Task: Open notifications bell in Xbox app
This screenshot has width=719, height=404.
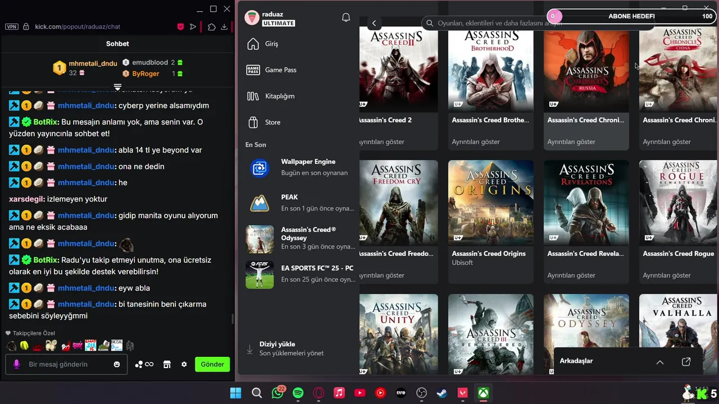Action: pos(346,17)
